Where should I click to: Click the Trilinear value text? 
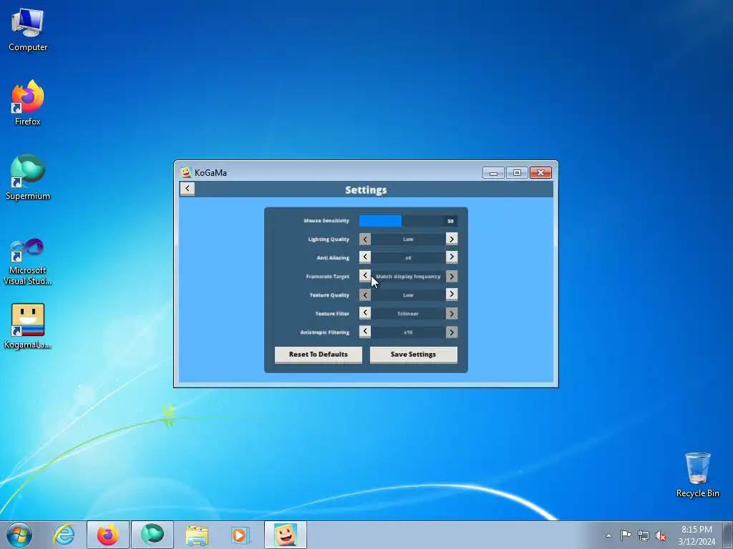coord(407,314)
